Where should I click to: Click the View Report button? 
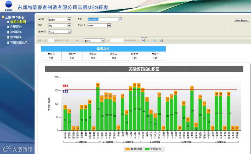pos(241,20)
